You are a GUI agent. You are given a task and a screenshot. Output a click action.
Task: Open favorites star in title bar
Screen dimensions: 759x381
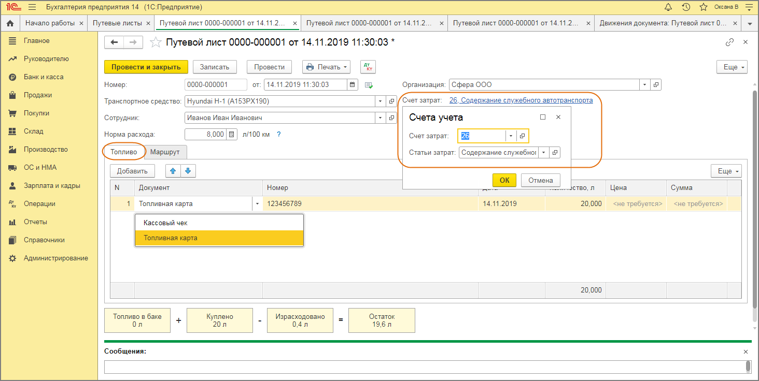(x=704, y=7)
